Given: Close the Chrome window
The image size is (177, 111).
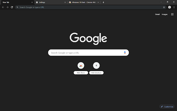Looking at the screenshot, I should [x=174, y=2].
